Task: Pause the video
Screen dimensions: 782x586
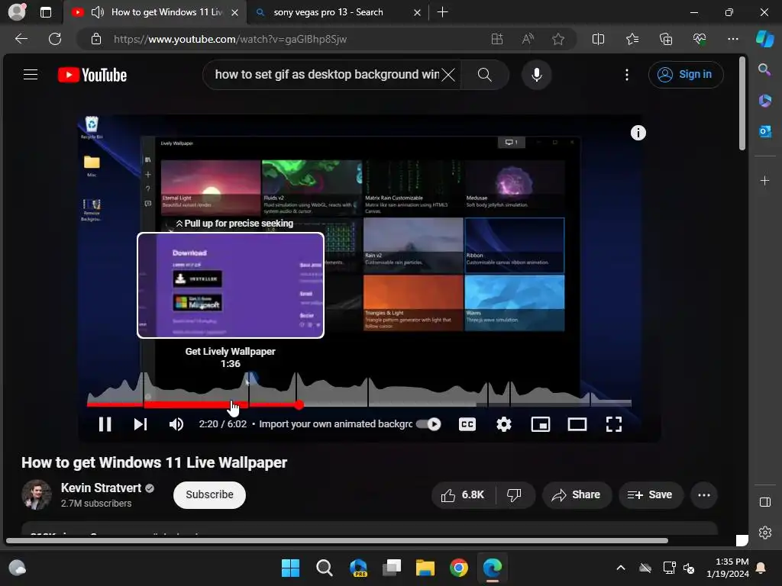Action: tap(105, 424)
